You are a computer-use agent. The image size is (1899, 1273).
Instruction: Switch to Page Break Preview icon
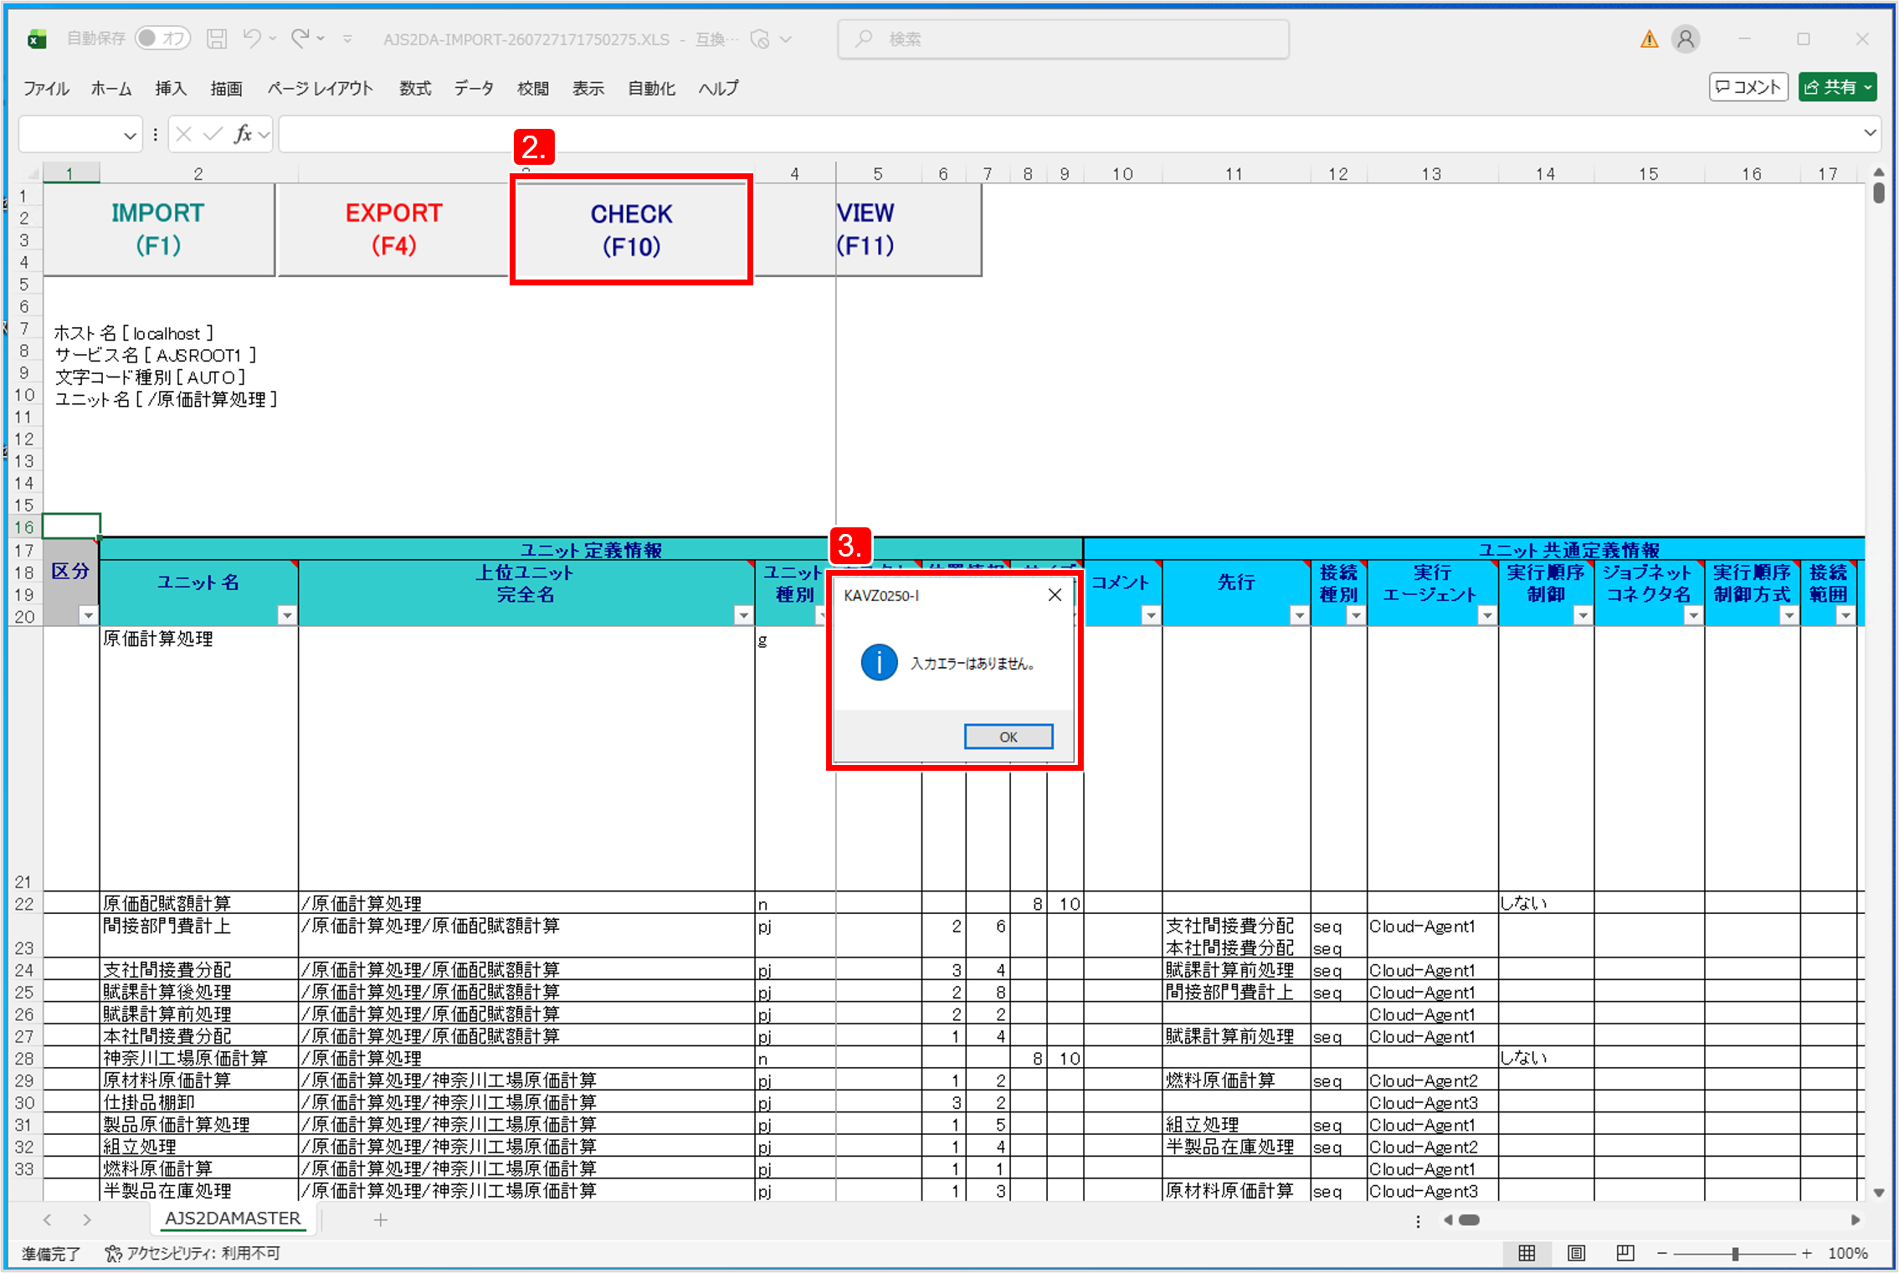pos(1624,1253)
